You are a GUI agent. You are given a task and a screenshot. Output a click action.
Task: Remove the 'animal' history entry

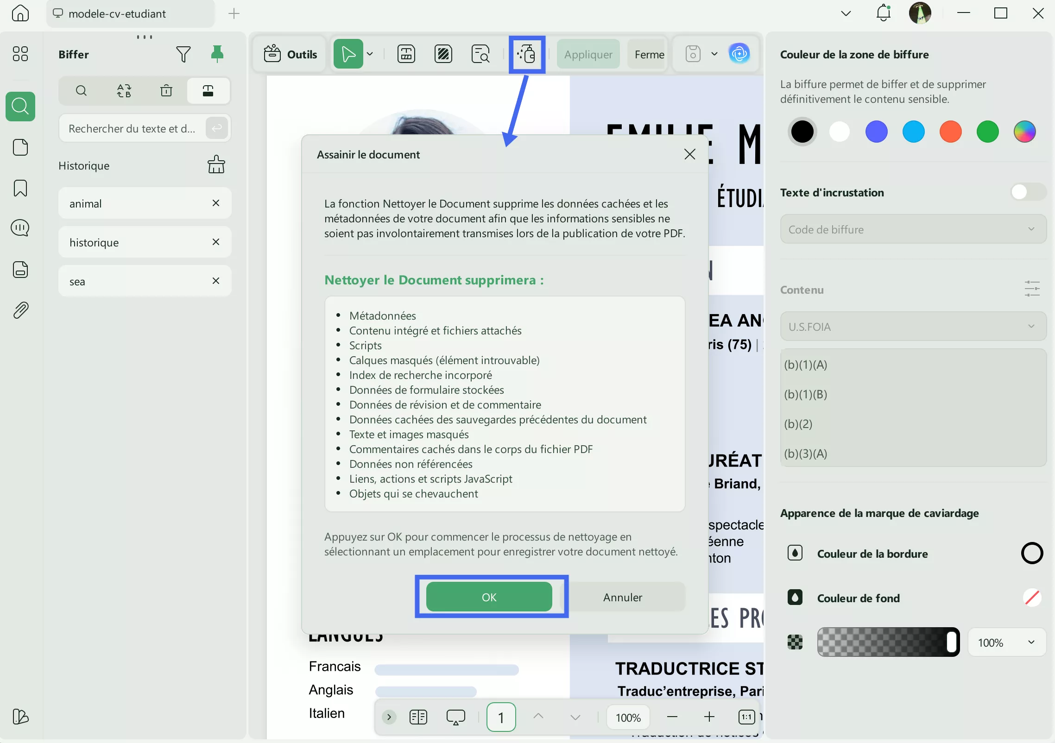pos(215,203)
